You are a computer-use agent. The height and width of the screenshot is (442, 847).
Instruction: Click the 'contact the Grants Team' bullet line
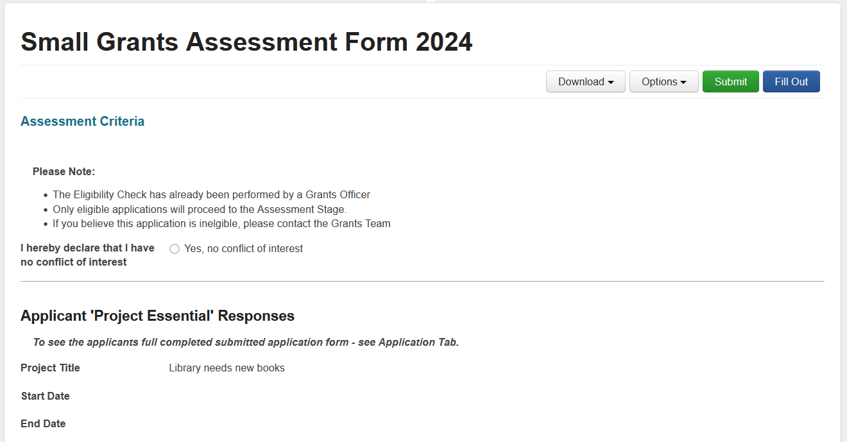click(x=221, y=224)
